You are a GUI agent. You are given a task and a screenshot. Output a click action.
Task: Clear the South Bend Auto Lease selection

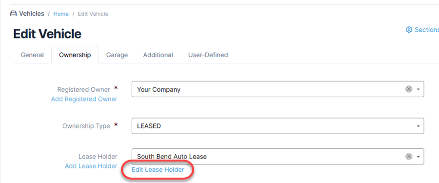click(409, 156)
